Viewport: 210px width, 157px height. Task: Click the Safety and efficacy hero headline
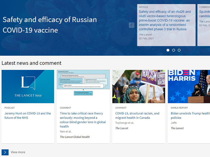[x=50, y=25]
